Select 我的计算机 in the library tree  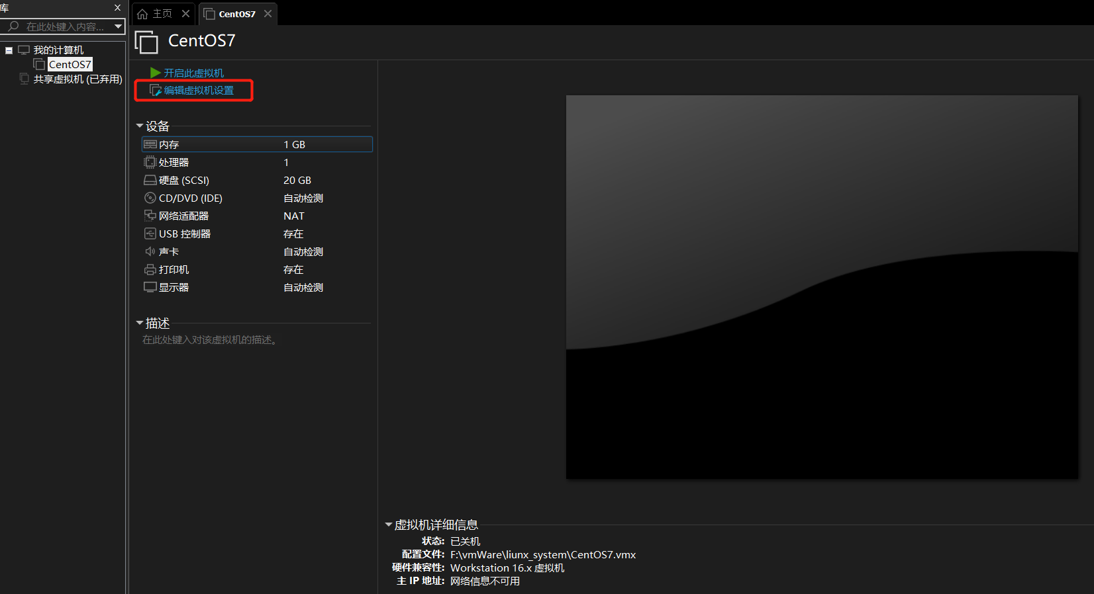58,50
